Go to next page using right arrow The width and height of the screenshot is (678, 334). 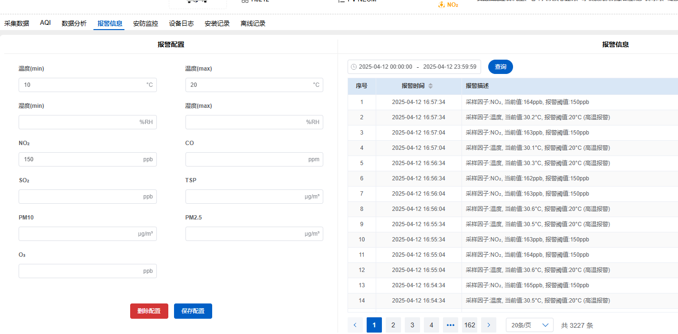pos(488,325)
